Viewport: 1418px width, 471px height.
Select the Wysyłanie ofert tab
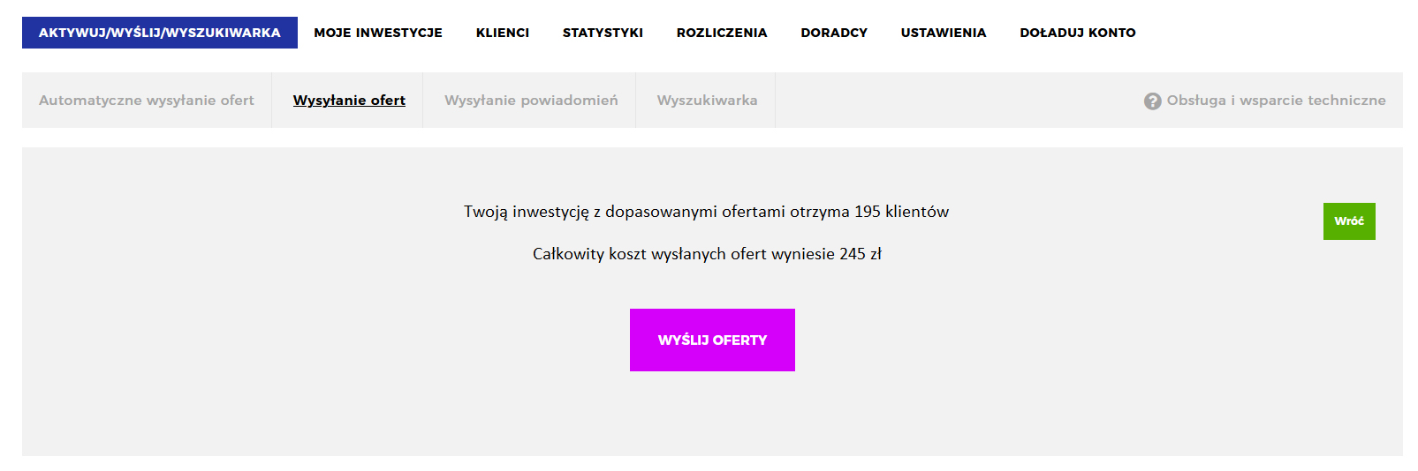[x=349, y=101]
